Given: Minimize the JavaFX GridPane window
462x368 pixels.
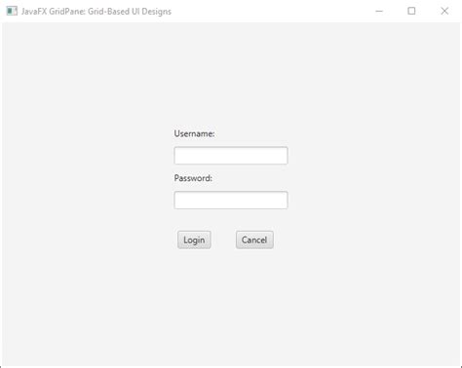Looking at the screenshot, I should click(x=379, y=11).
